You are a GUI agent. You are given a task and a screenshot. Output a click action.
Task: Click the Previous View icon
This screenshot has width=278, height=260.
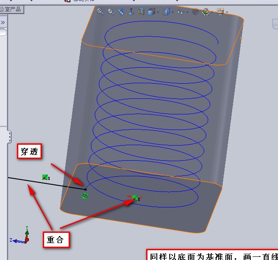121,12
